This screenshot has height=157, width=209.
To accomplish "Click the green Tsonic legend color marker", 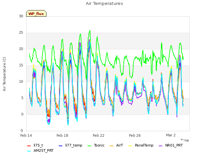I will point(89,146).
